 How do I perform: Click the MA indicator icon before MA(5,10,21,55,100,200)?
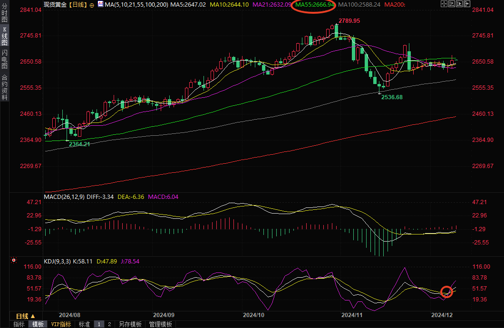[x=100, y=4]
